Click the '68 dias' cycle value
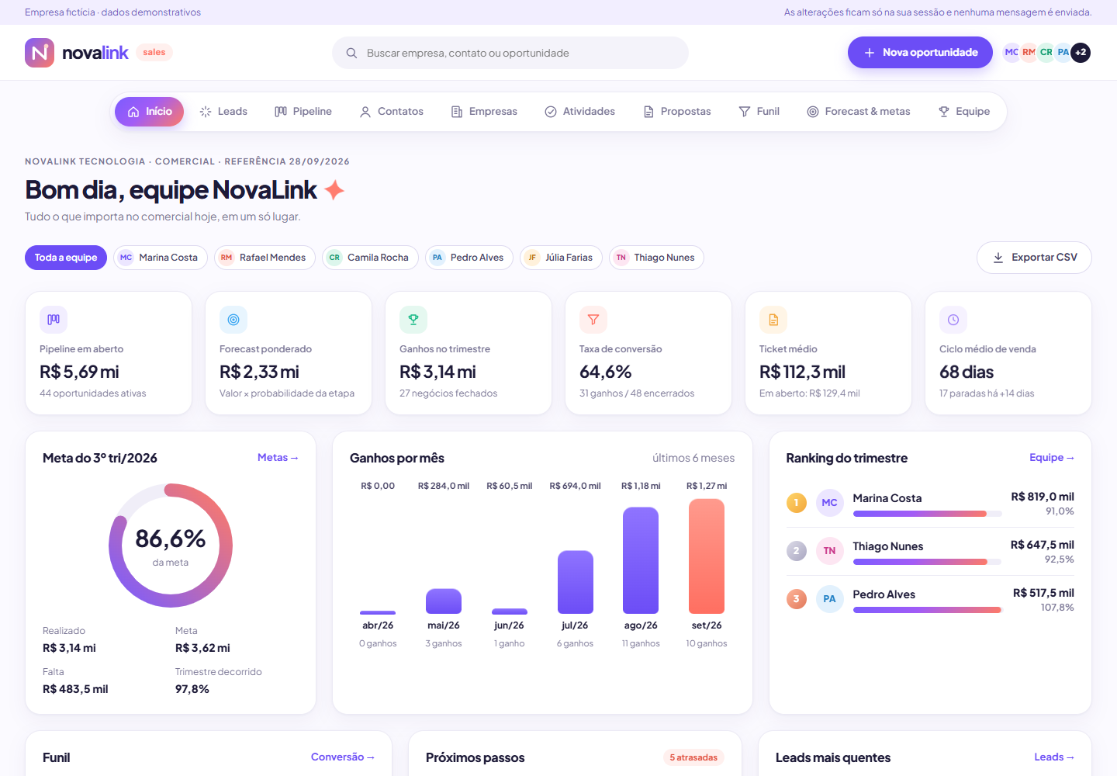Screen dimensions: 1117x776 (967, 372)
